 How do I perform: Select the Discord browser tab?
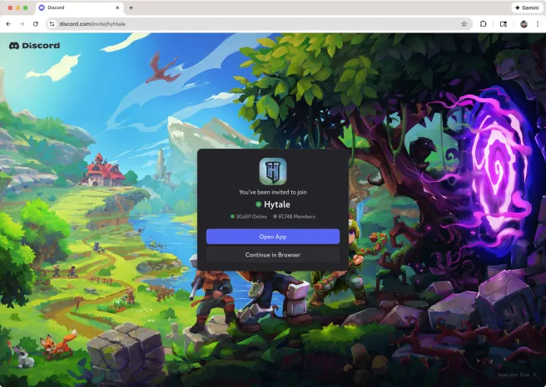tap(78, 7)
